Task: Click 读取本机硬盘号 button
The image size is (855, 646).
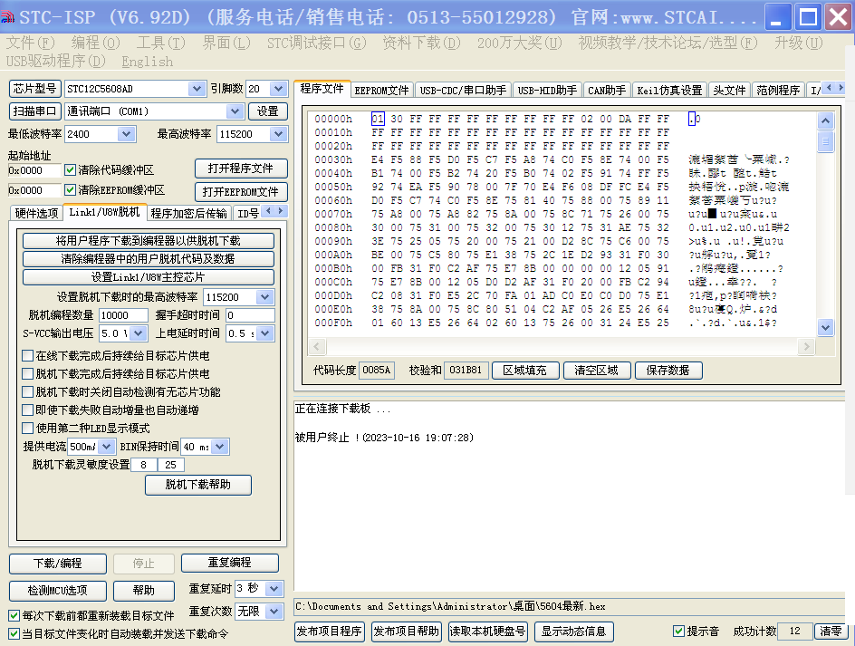Action: (488, 632)
